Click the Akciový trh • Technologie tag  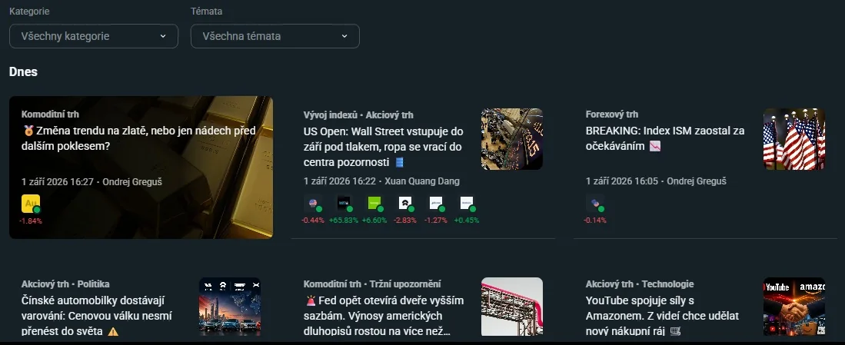(x=640, y=284)
